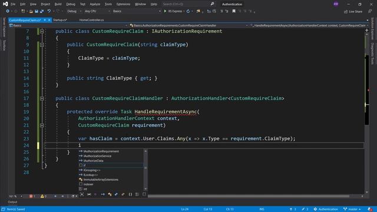
Task: Toggle the bookmark icon in toolbar
Action: pyautogui.click(x=234, y=11)
